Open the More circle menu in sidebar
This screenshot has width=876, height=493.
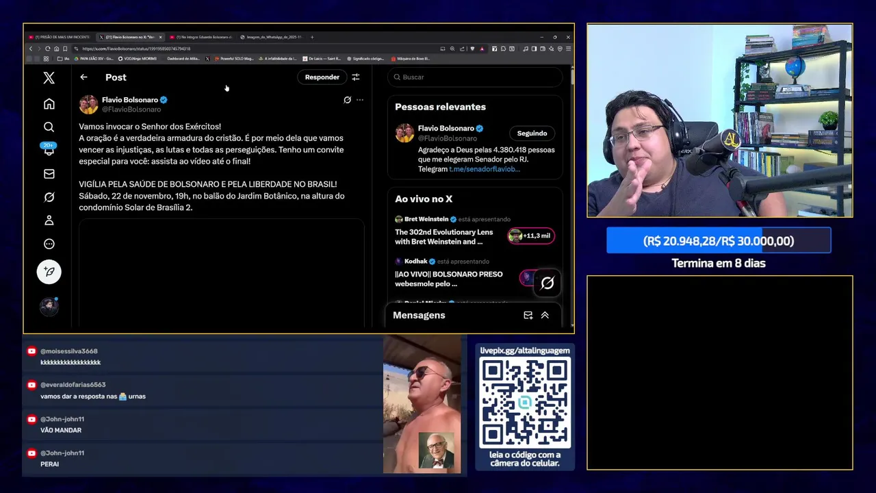tap(49, 244)
